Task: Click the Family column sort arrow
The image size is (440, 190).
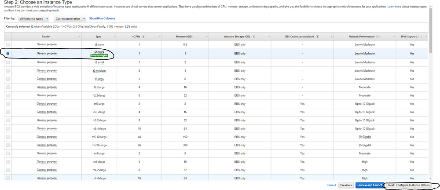Action: 80,37
